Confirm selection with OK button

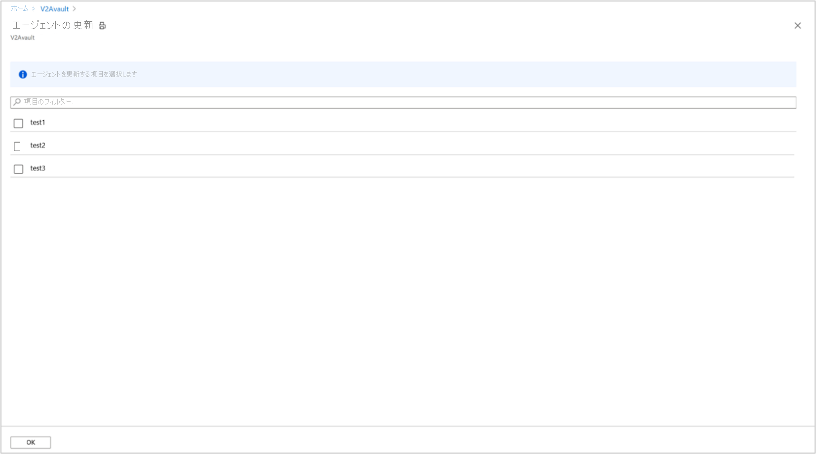pos(31,442)
